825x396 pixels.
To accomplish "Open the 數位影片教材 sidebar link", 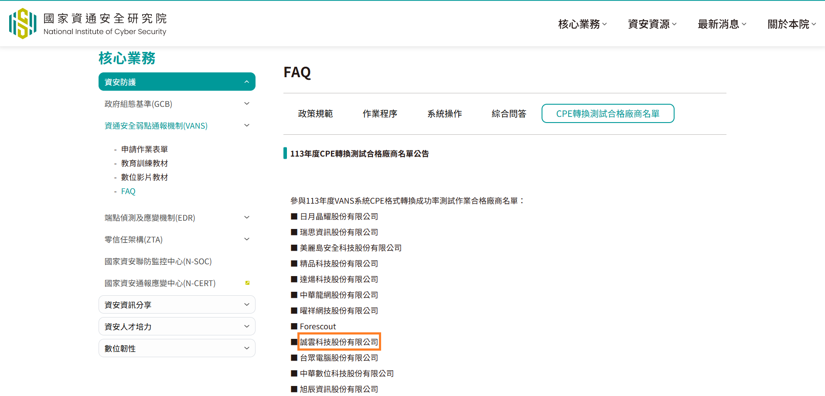I will pos(144,177).
